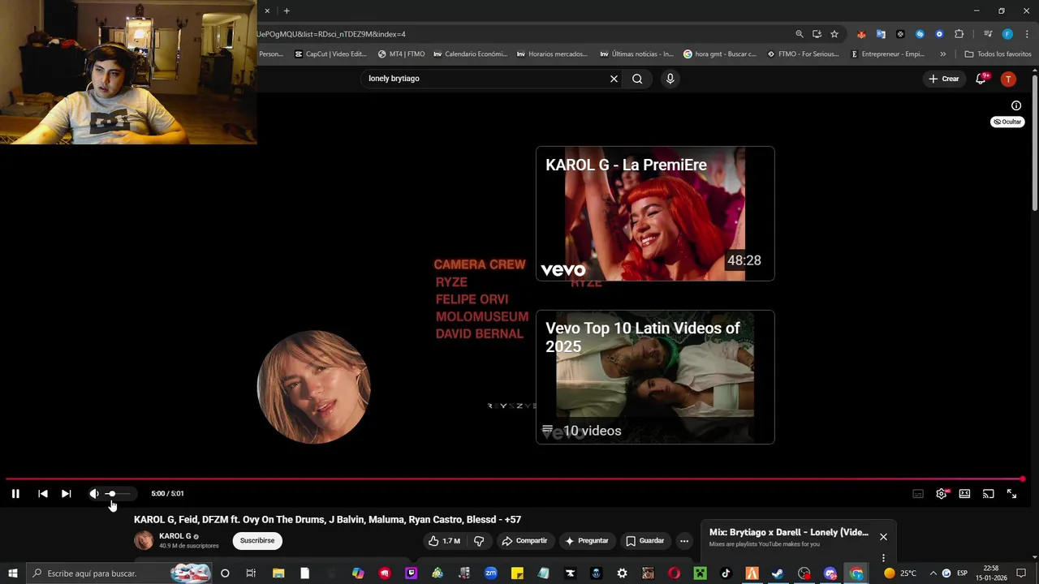Open the Horarios mercados bookmark
The height and width of the screenshot is (584, 1039).
(x=552, y=54)
